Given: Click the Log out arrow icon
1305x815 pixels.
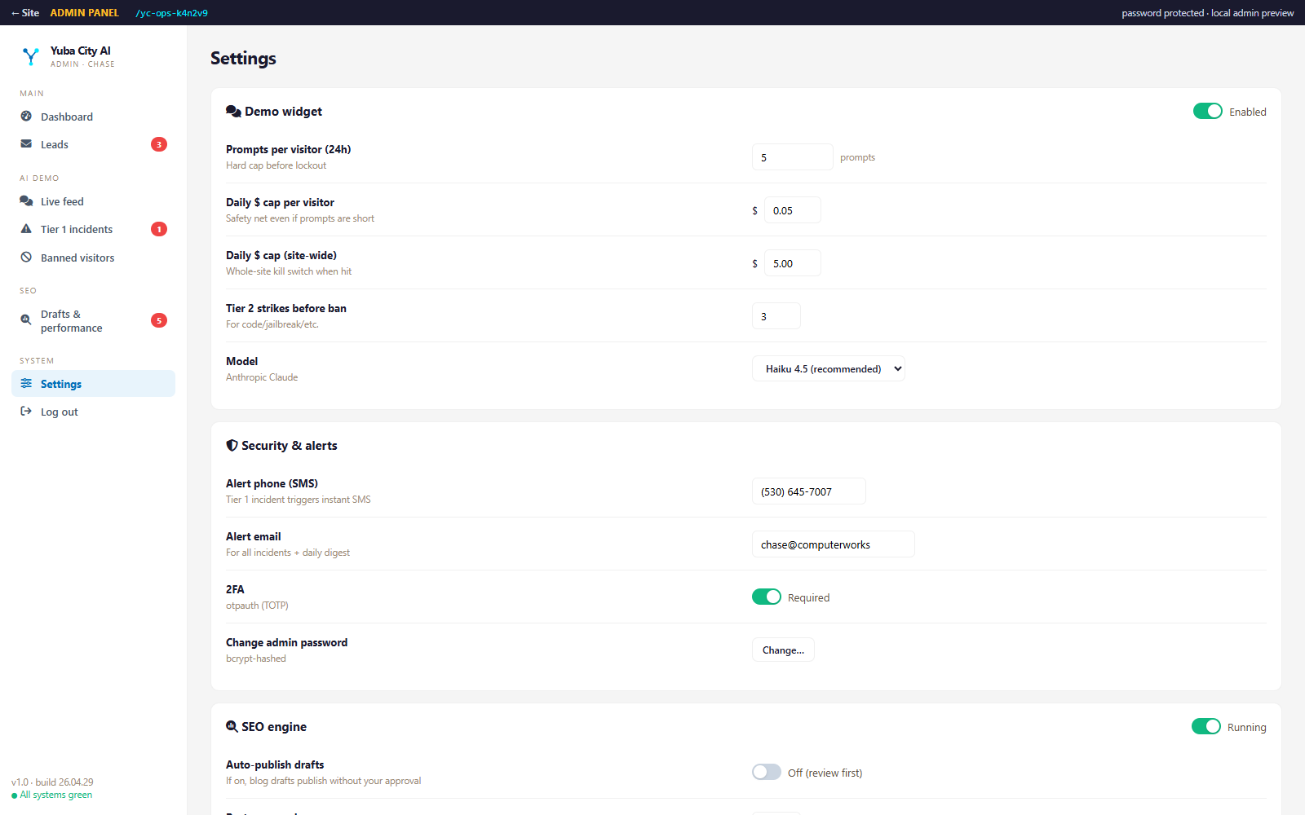Looking at the screenshot, I should point(26,412).
